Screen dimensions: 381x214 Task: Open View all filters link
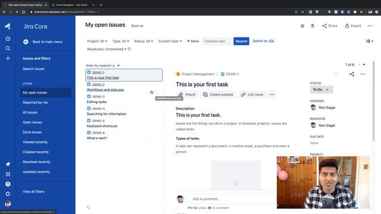(33, 191)
